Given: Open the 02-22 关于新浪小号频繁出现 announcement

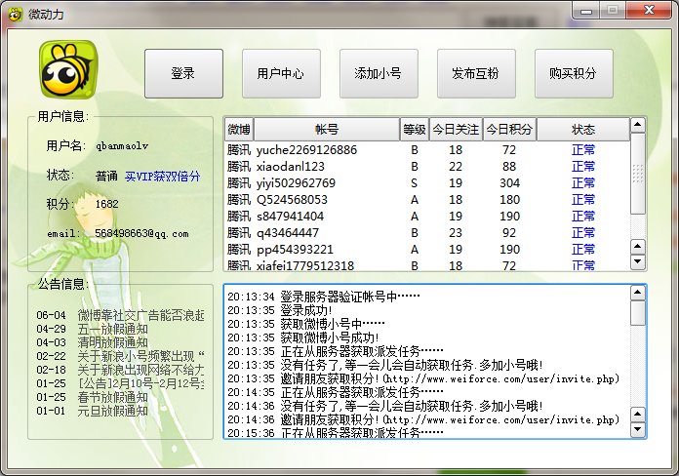Looking at the screenshot, I should pyautogui.click(x=120, y=356).
